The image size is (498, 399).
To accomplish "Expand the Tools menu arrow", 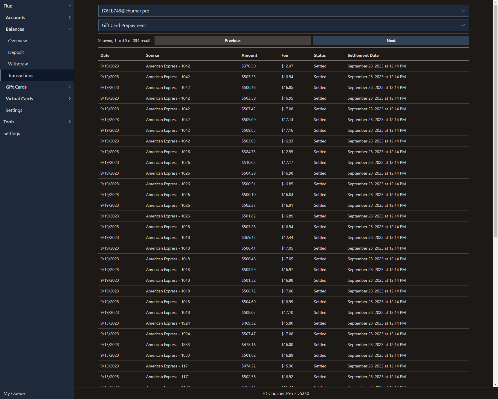I will (70, 122).
